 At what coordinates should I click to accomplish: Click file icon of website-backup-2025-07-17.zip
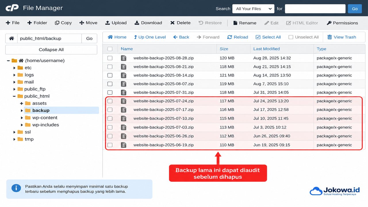point(124,110)
